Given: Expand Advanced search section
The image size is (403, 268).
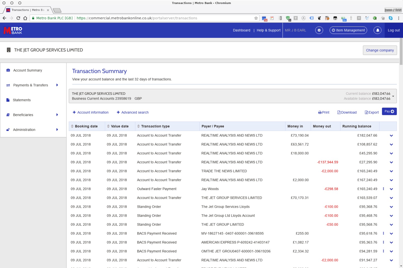Looking at the screenshot, I should coord(133,112).
